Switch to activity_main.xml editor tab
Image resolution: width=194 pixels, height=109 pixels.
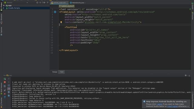pos(59,3)
